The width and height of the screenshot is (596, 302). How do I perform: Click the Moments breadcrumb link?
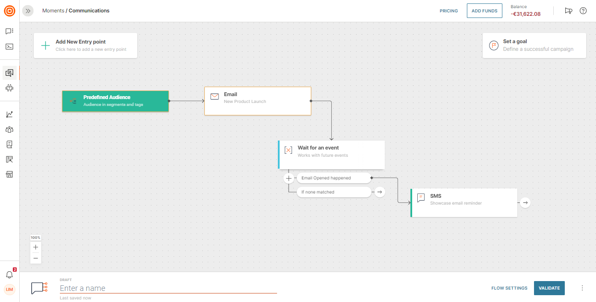pyautogui.click(x=53, y=11)
